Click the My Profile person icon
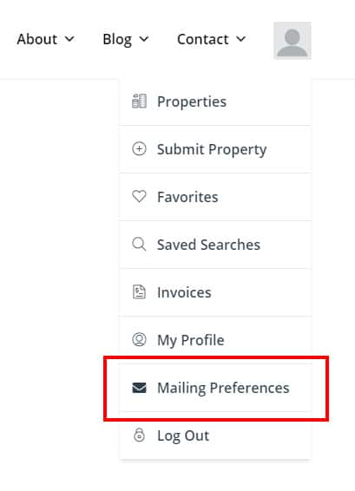355x491 pixels. [x=139, y=339]
